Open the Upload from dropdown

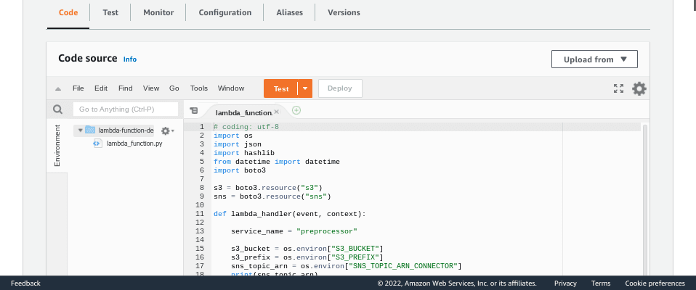pyautogui.click(x=594, y=59)
